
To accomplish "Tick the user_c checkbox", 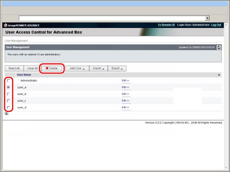I will (8, 101).
